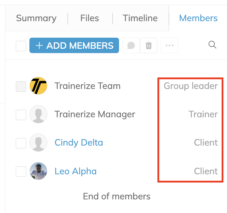The width and height of the screenshot is (227, 213).
Task: Click Trainerize Manager's default avatar
Action: point(38,114)
